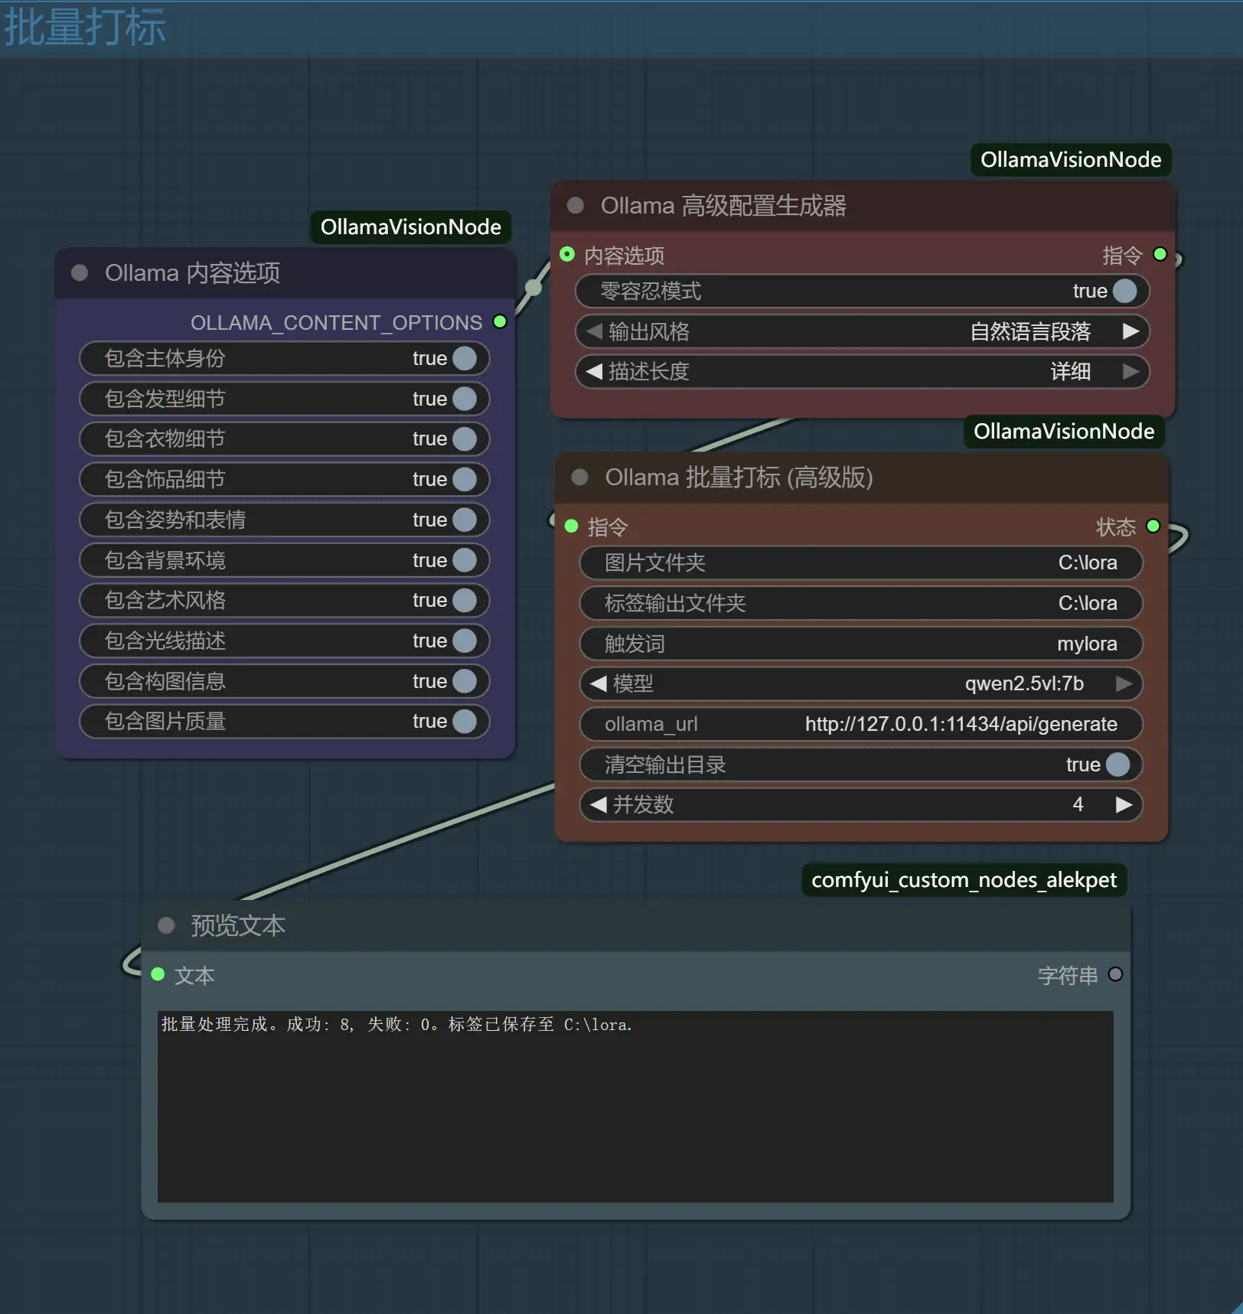1243x1314 pixels.
Task: Select next 描述长度 option with right arrow
Action: [x=1130, y=372]
